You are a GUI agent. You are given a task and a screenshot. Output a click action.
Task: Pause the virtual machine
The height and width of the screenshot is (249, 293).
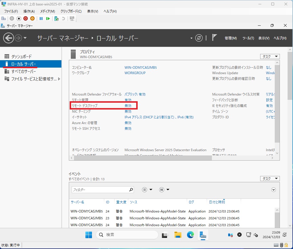pyautogui.click(x=41, y=19)
